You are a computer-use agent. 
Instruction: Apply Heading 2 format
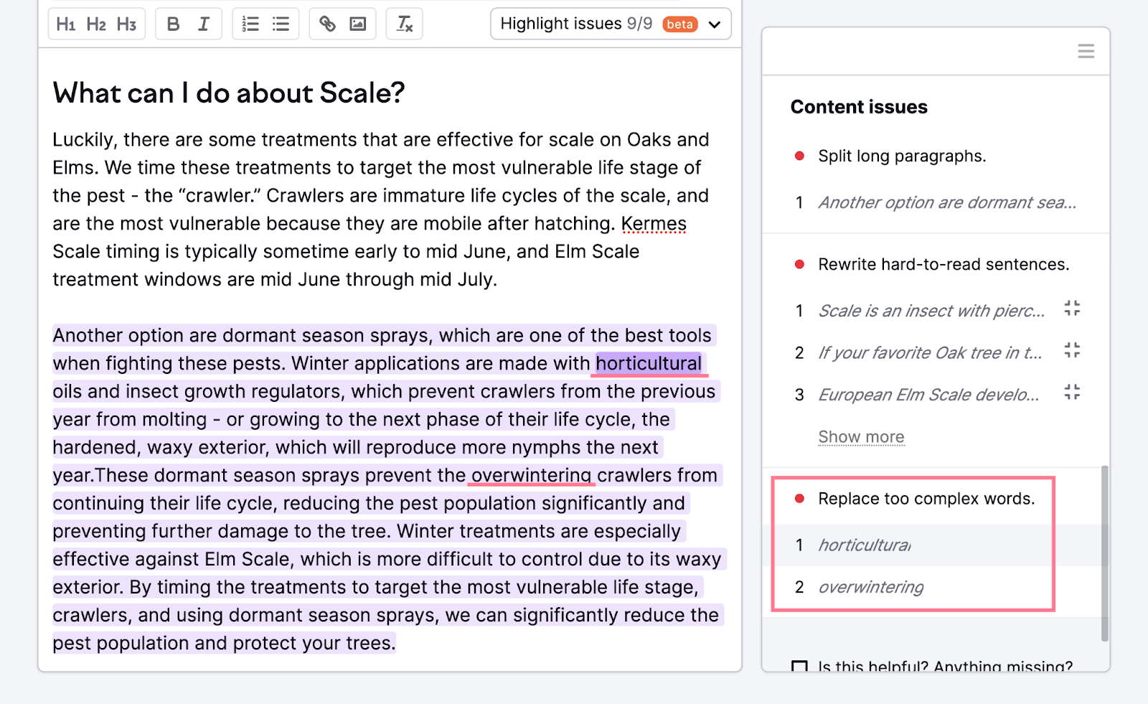[x=96, y=24]
